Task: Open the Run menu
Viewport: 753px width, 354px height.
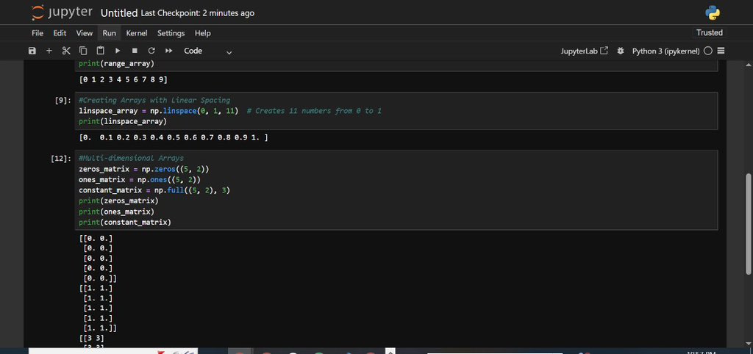Action: 109,33
